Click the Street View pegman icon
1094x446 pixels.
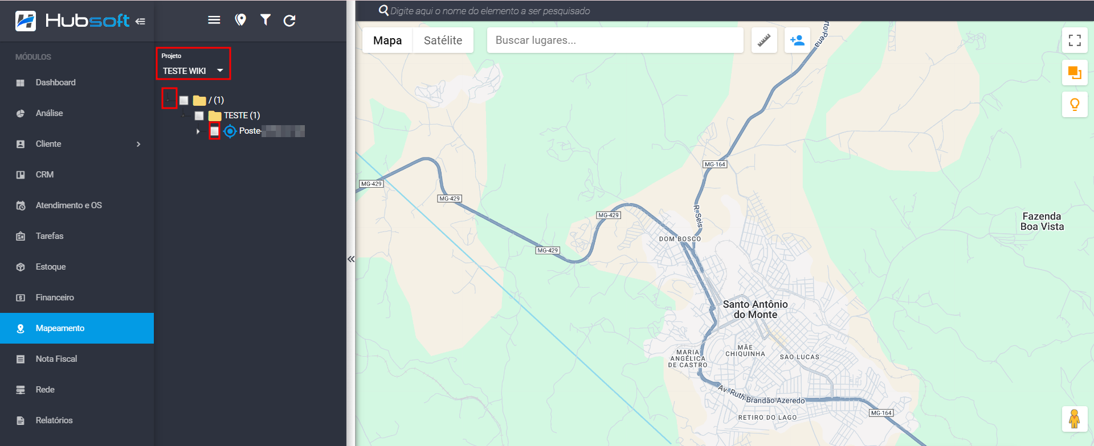point(1075,419)
